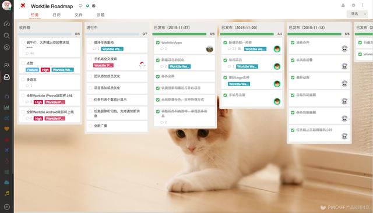Viewport: 373px width, 213px height.
Task: Uncheck the 手机号注册 task checkbox
Action: [x=225, y=95]
